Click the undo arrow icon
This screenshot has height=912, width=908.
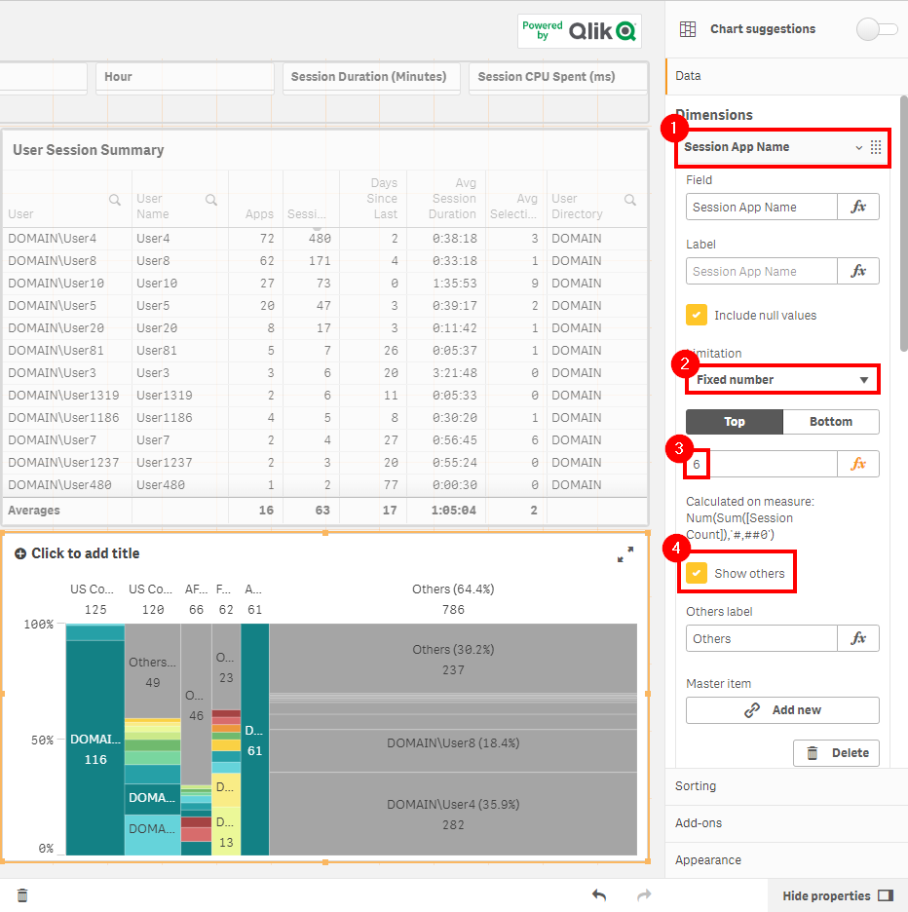599,895
